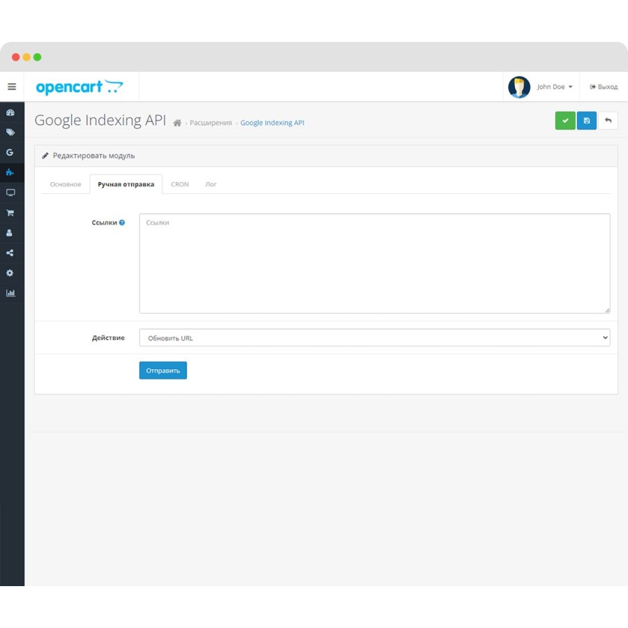The image size is (628, 628).
Task: Click the Google Indexing API breadcrumb link
Action: [272, 123]
